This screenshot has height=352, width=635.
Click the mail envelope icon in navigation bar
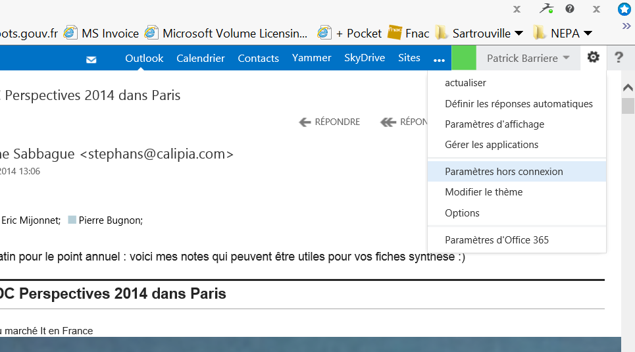(x=91, y=59)
